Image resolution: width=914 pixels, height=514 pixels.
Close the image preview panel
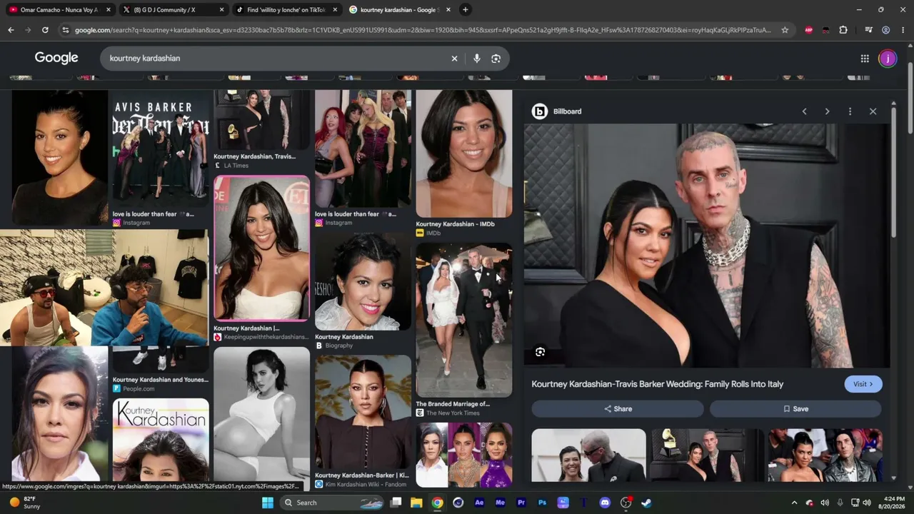[873, 111]
